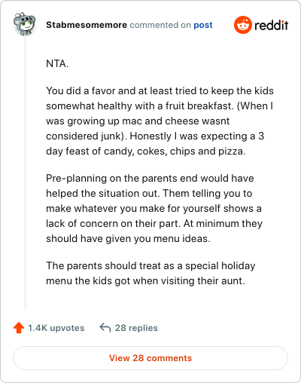Click the orange upvote arrow icon
The height and width of the screenshot is (383, 301).
click(19, 328)
